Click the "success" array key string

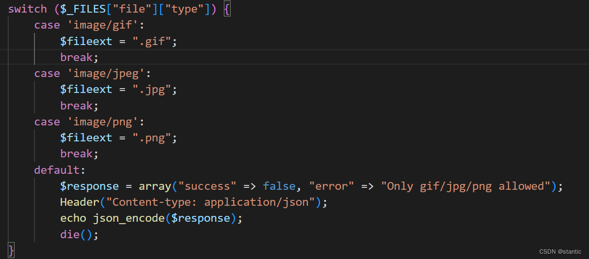pyautogui.click(x=207, y=186)
